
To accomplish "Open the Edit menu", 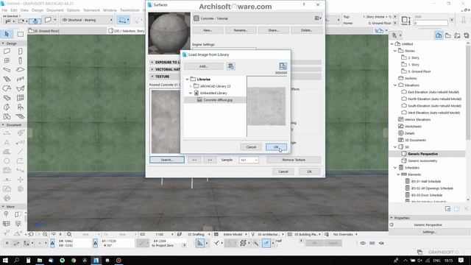I will point(14,10).
